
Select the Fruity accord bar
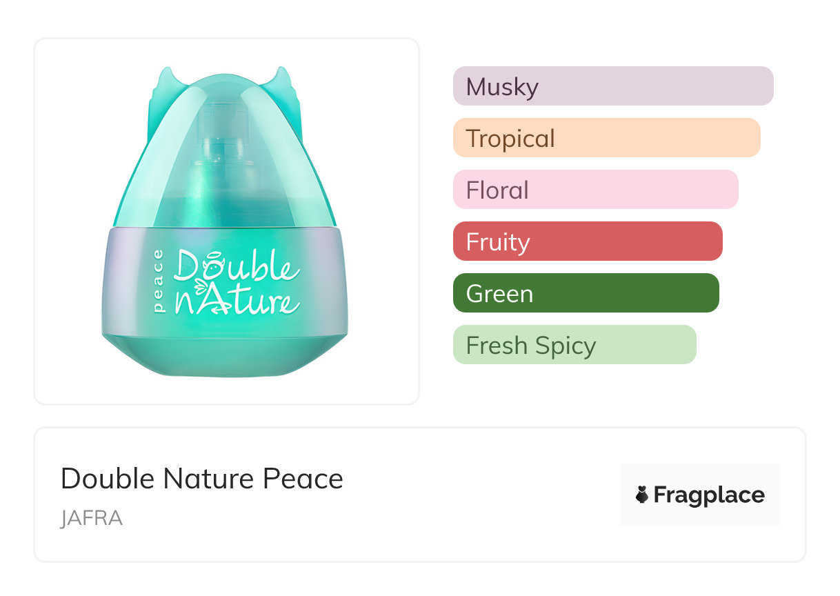pyautogui.click(x=587, y=241)
